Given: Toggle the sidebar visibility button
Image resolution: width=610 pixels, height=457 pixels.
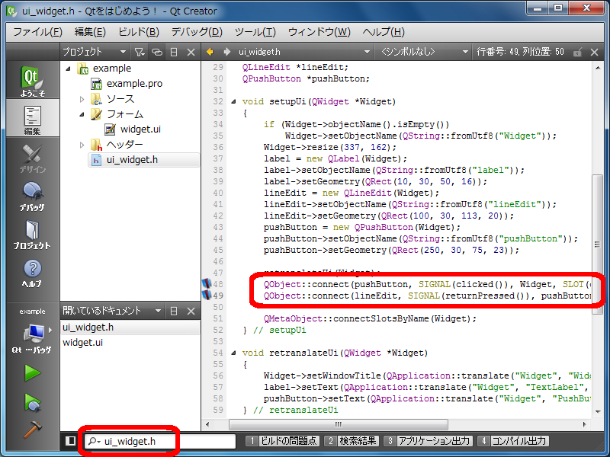Looking at the screenshot, I should pos(70,440).
